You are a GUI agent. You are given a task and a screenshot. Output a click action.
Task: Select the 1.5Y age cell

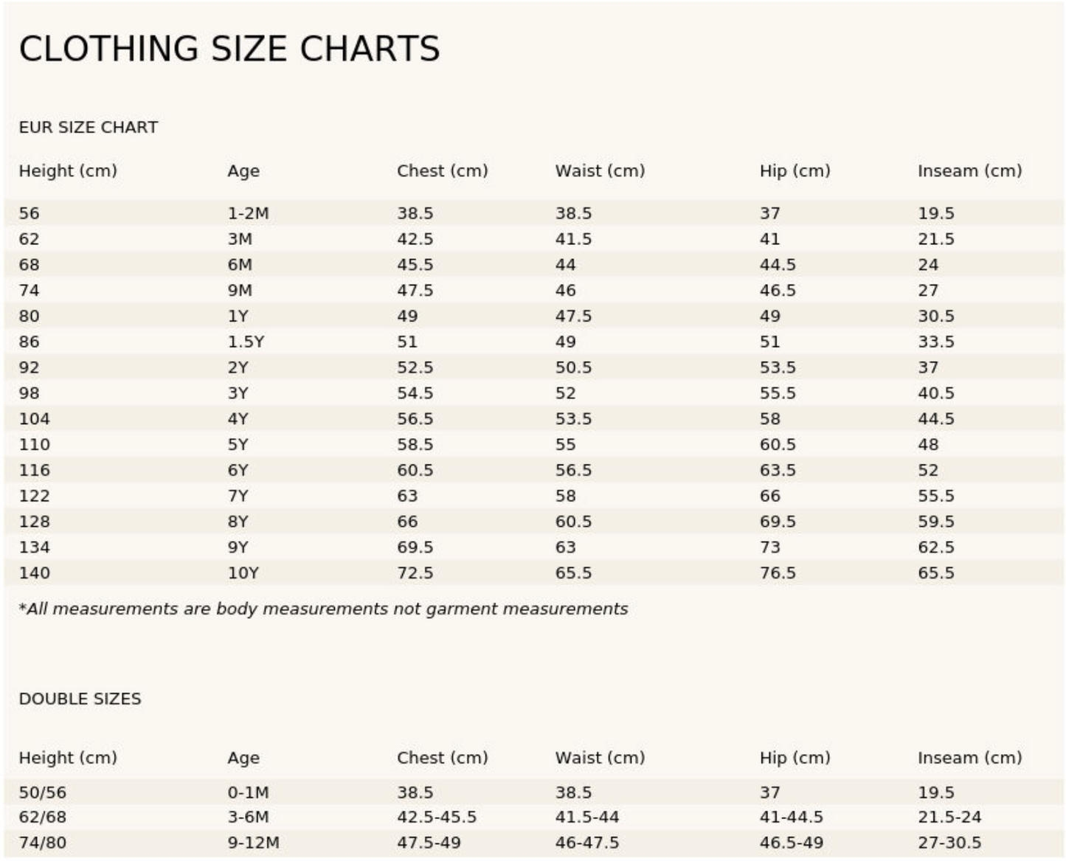(x=246, y=342)
